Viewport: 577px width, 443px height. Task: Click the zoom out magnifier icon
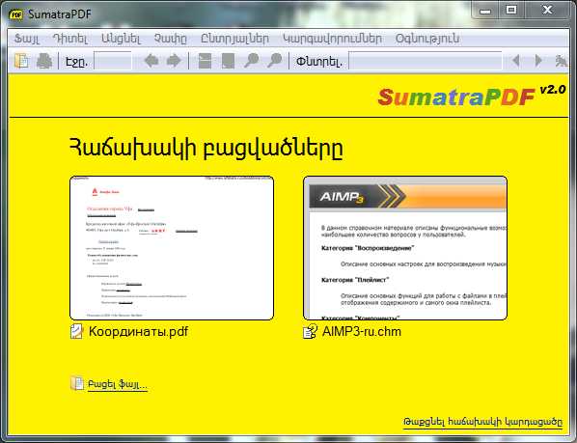point(251,61)
